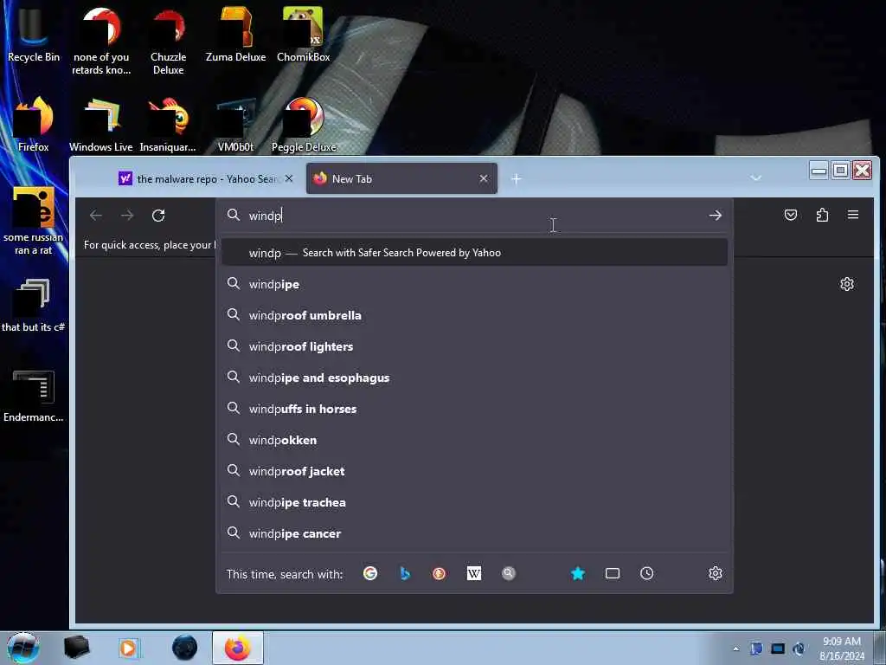
Task: Open VM0b0t desktop icon
Action: click(235, 125)
